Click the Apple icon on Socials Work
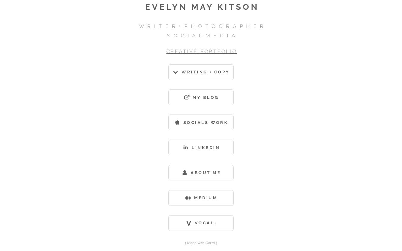402x251 pixels. 177,122
